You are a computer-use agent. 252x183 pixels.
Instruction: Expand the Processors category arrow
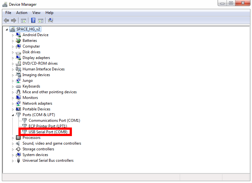(x=13, y=138)
